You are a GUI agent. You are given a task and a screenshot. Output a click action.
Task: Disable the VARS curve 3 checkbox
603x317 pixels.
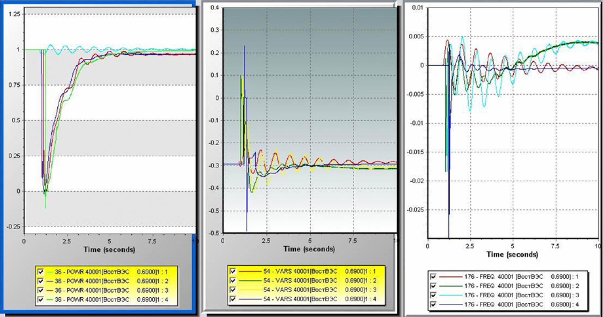pos(233,290)
